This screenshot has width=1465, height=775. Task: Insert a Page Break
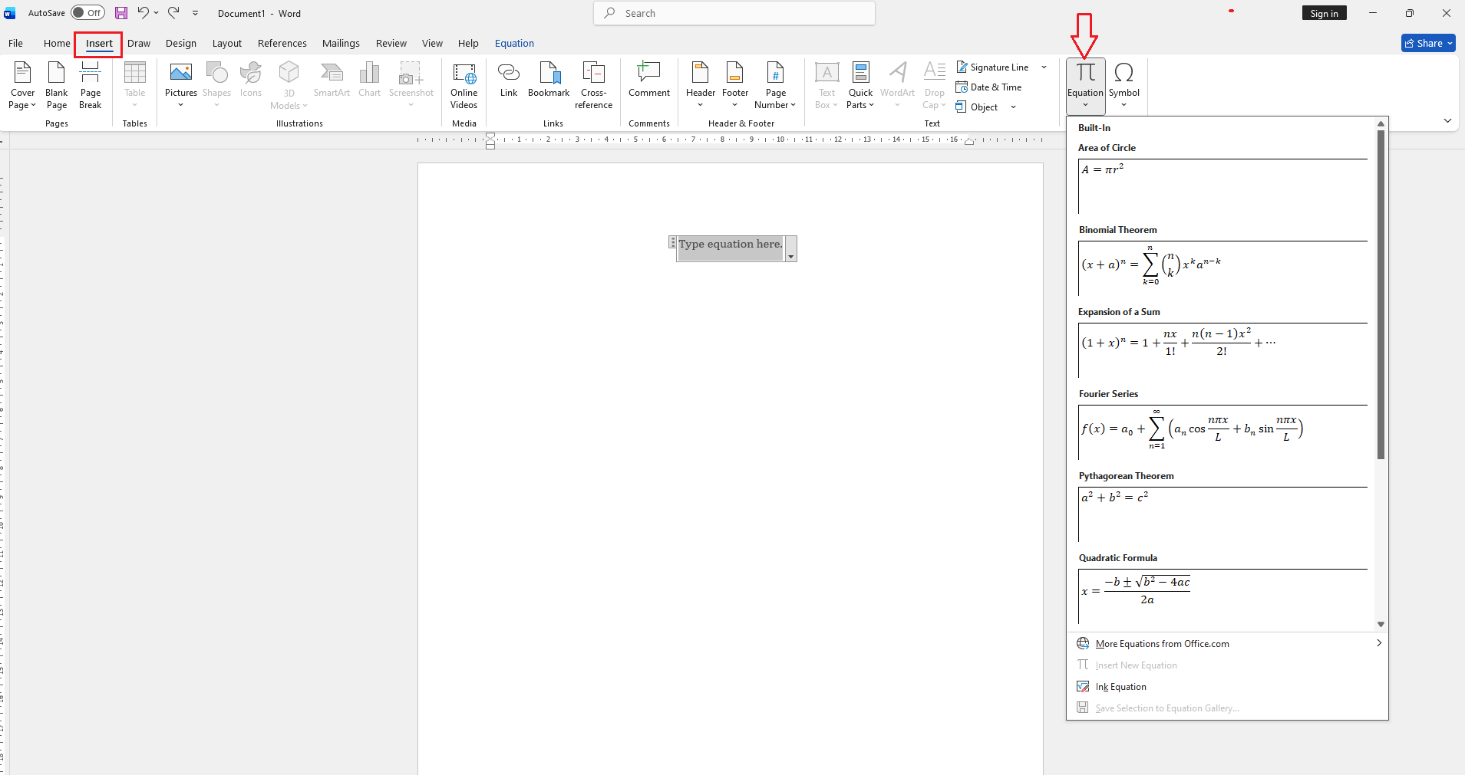point(91,84)
